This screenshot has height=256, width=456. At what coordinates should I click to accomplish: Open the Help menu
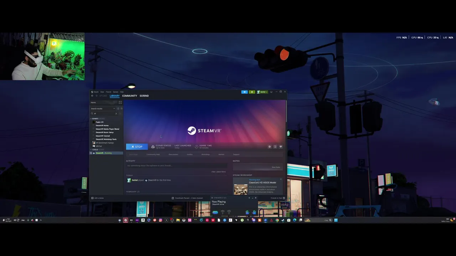coord(121,92)
